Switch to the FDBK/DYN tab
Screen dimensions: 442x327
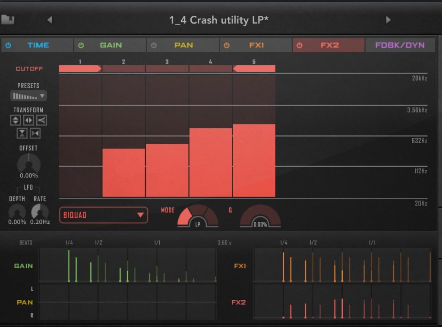tap(400, 45)
